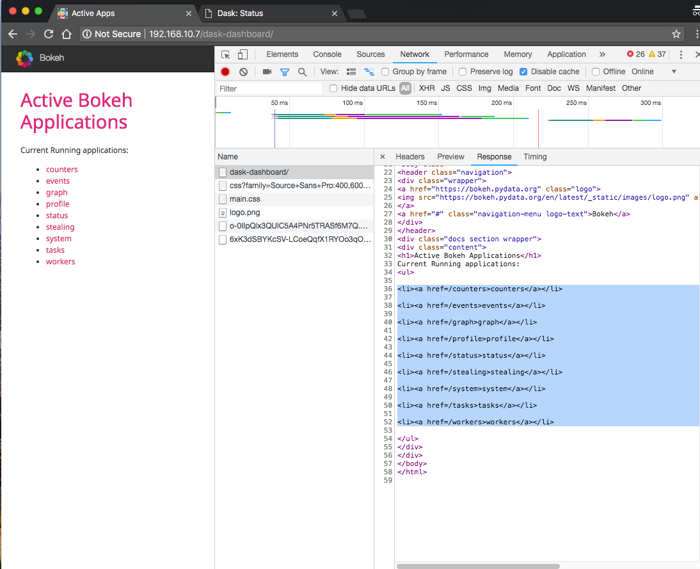Click the inspect element picker icon
The width and height of the screenshot is (700, 569).
click(x=226, y=55)
